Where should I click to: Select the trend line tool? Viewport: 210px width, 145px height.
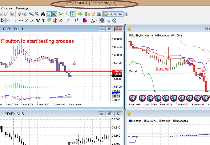coord(27,20)
